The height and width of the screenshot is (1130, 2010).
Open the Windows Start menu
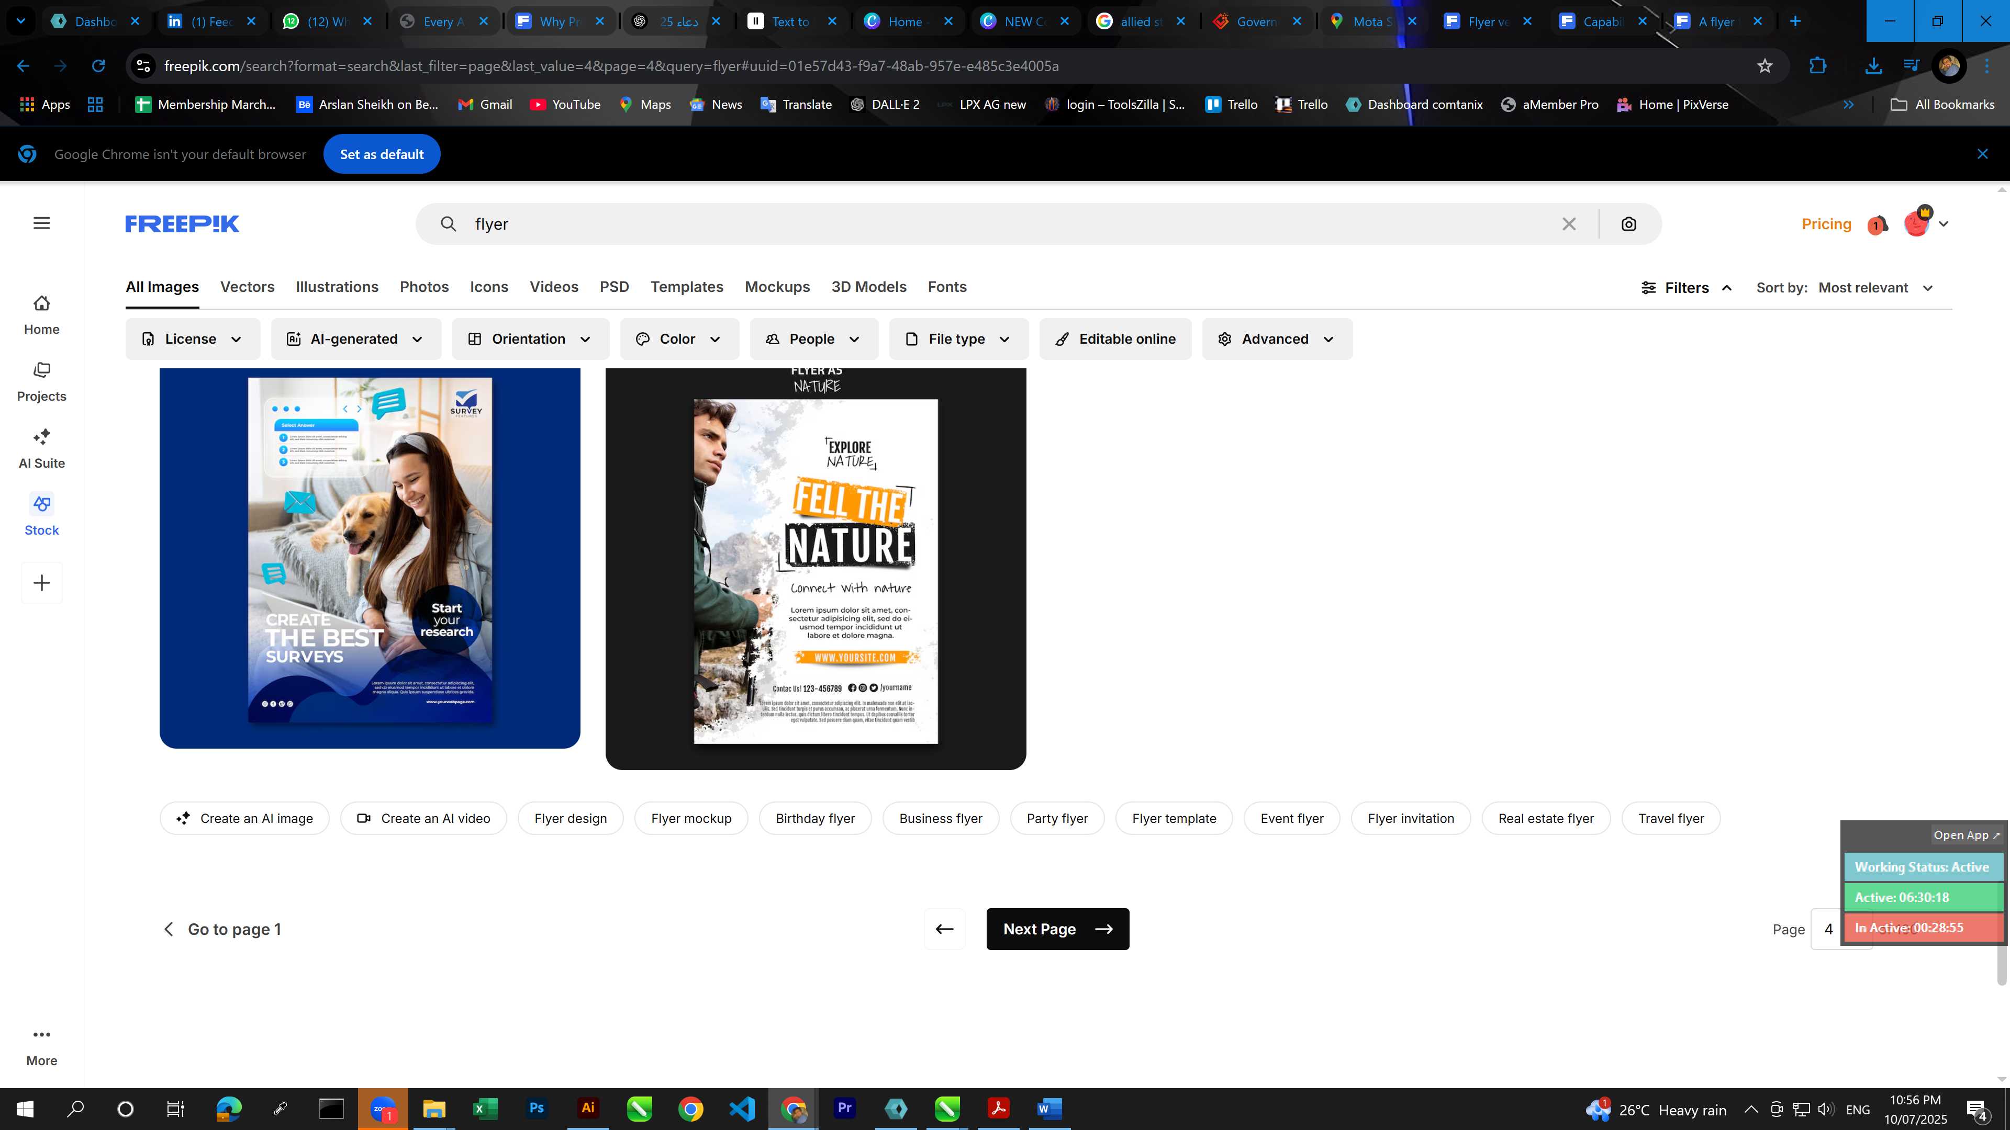tap(24, 1108)
